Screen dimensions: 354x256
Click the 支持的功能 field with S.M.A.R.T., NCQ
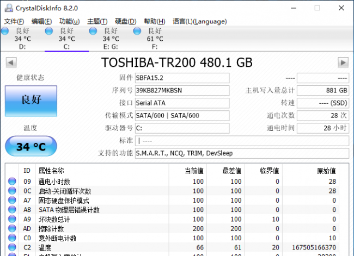click(x=242, y=153)
